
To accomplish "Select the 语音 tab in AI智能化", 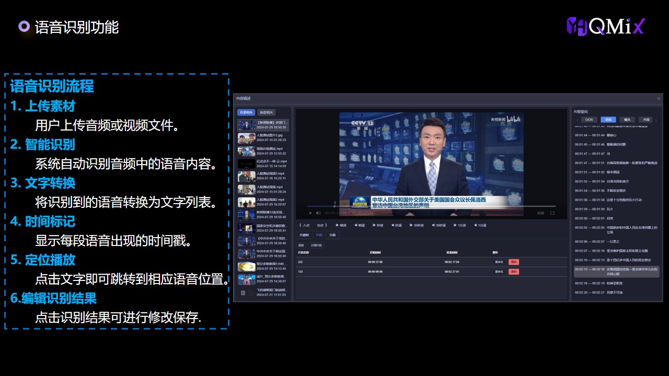I will pyautogui.click(x=608, y=120).
